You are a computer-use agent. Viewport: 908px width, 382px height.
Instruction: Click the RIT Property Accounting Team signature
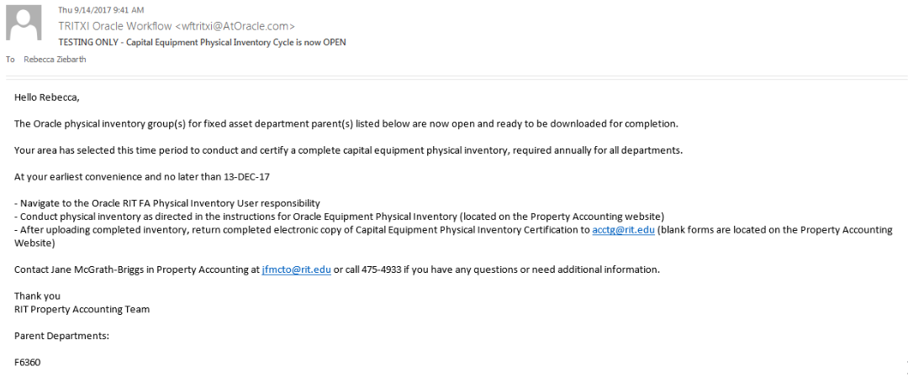(x=82, y=309)
